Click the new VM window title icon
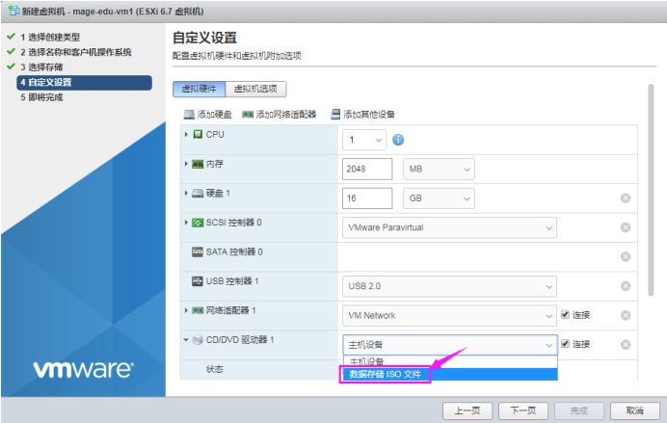Screen dimensions: 667x423 [x=13, y=11]
